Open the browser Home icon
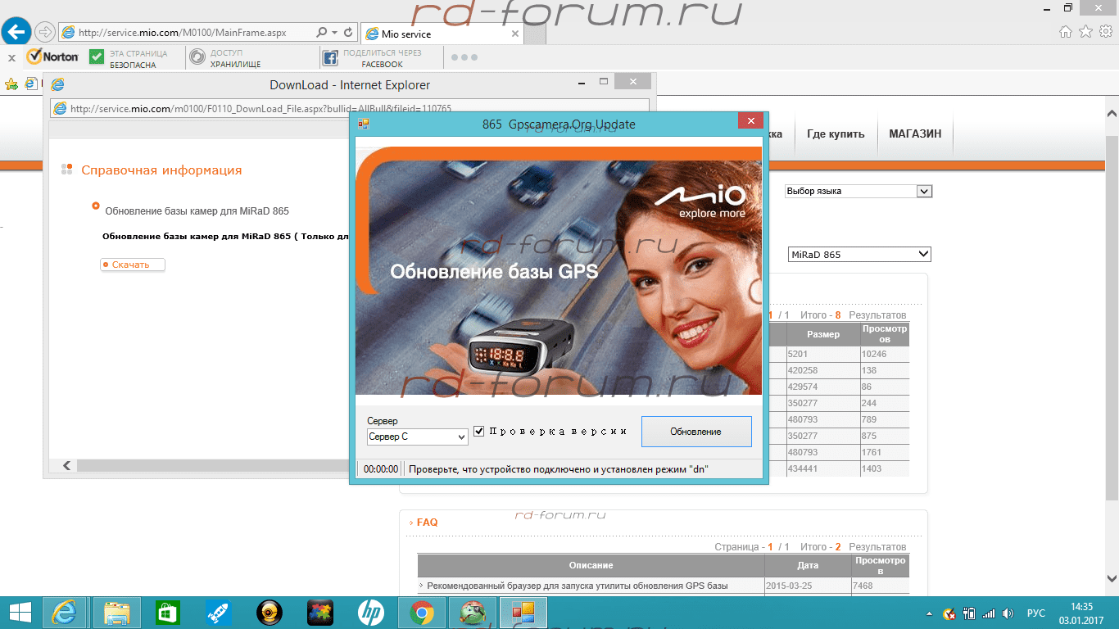The width and height of the screenshot is (1119, 629). point(1065,32)
